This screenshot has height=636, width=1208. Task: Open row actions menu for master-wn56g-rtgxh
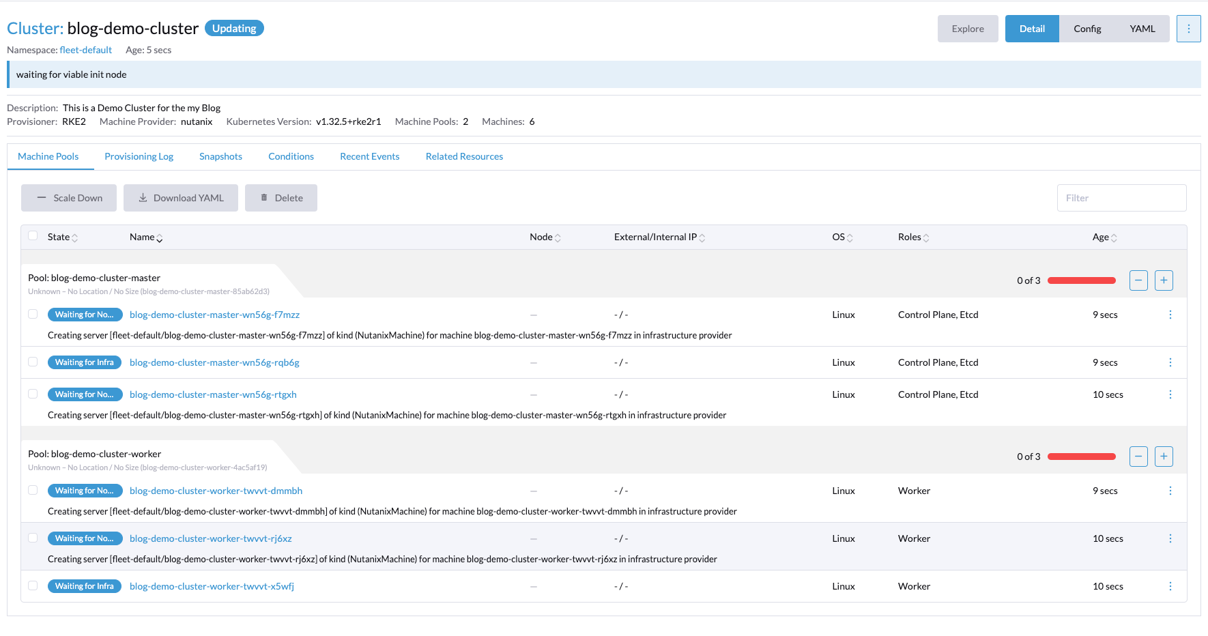click(1170, 394)
